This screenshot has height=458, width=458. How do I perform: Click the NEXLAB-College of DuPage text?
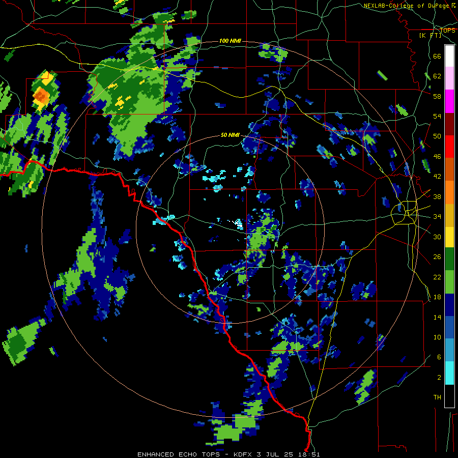point(406,6)
